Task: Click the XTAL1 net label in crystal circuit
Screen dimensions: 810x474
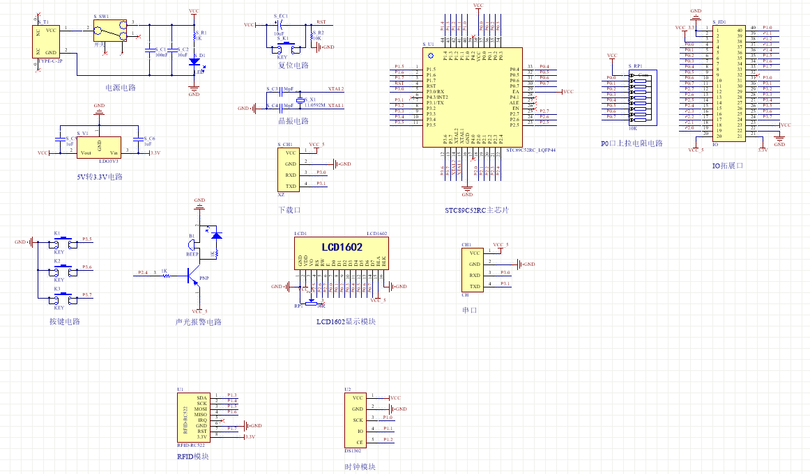Action: click(336, 106)
